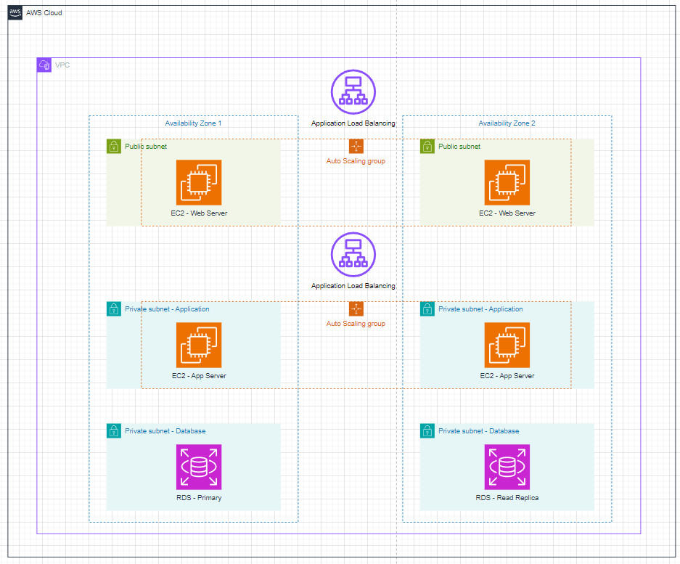
Task: Select EC2 App Server icon in Zone 1
Action: coord(199,345)
